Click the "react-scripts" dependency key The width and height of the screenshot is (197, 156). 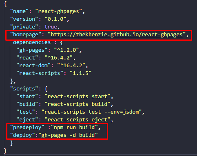click(x=40, y=73)
